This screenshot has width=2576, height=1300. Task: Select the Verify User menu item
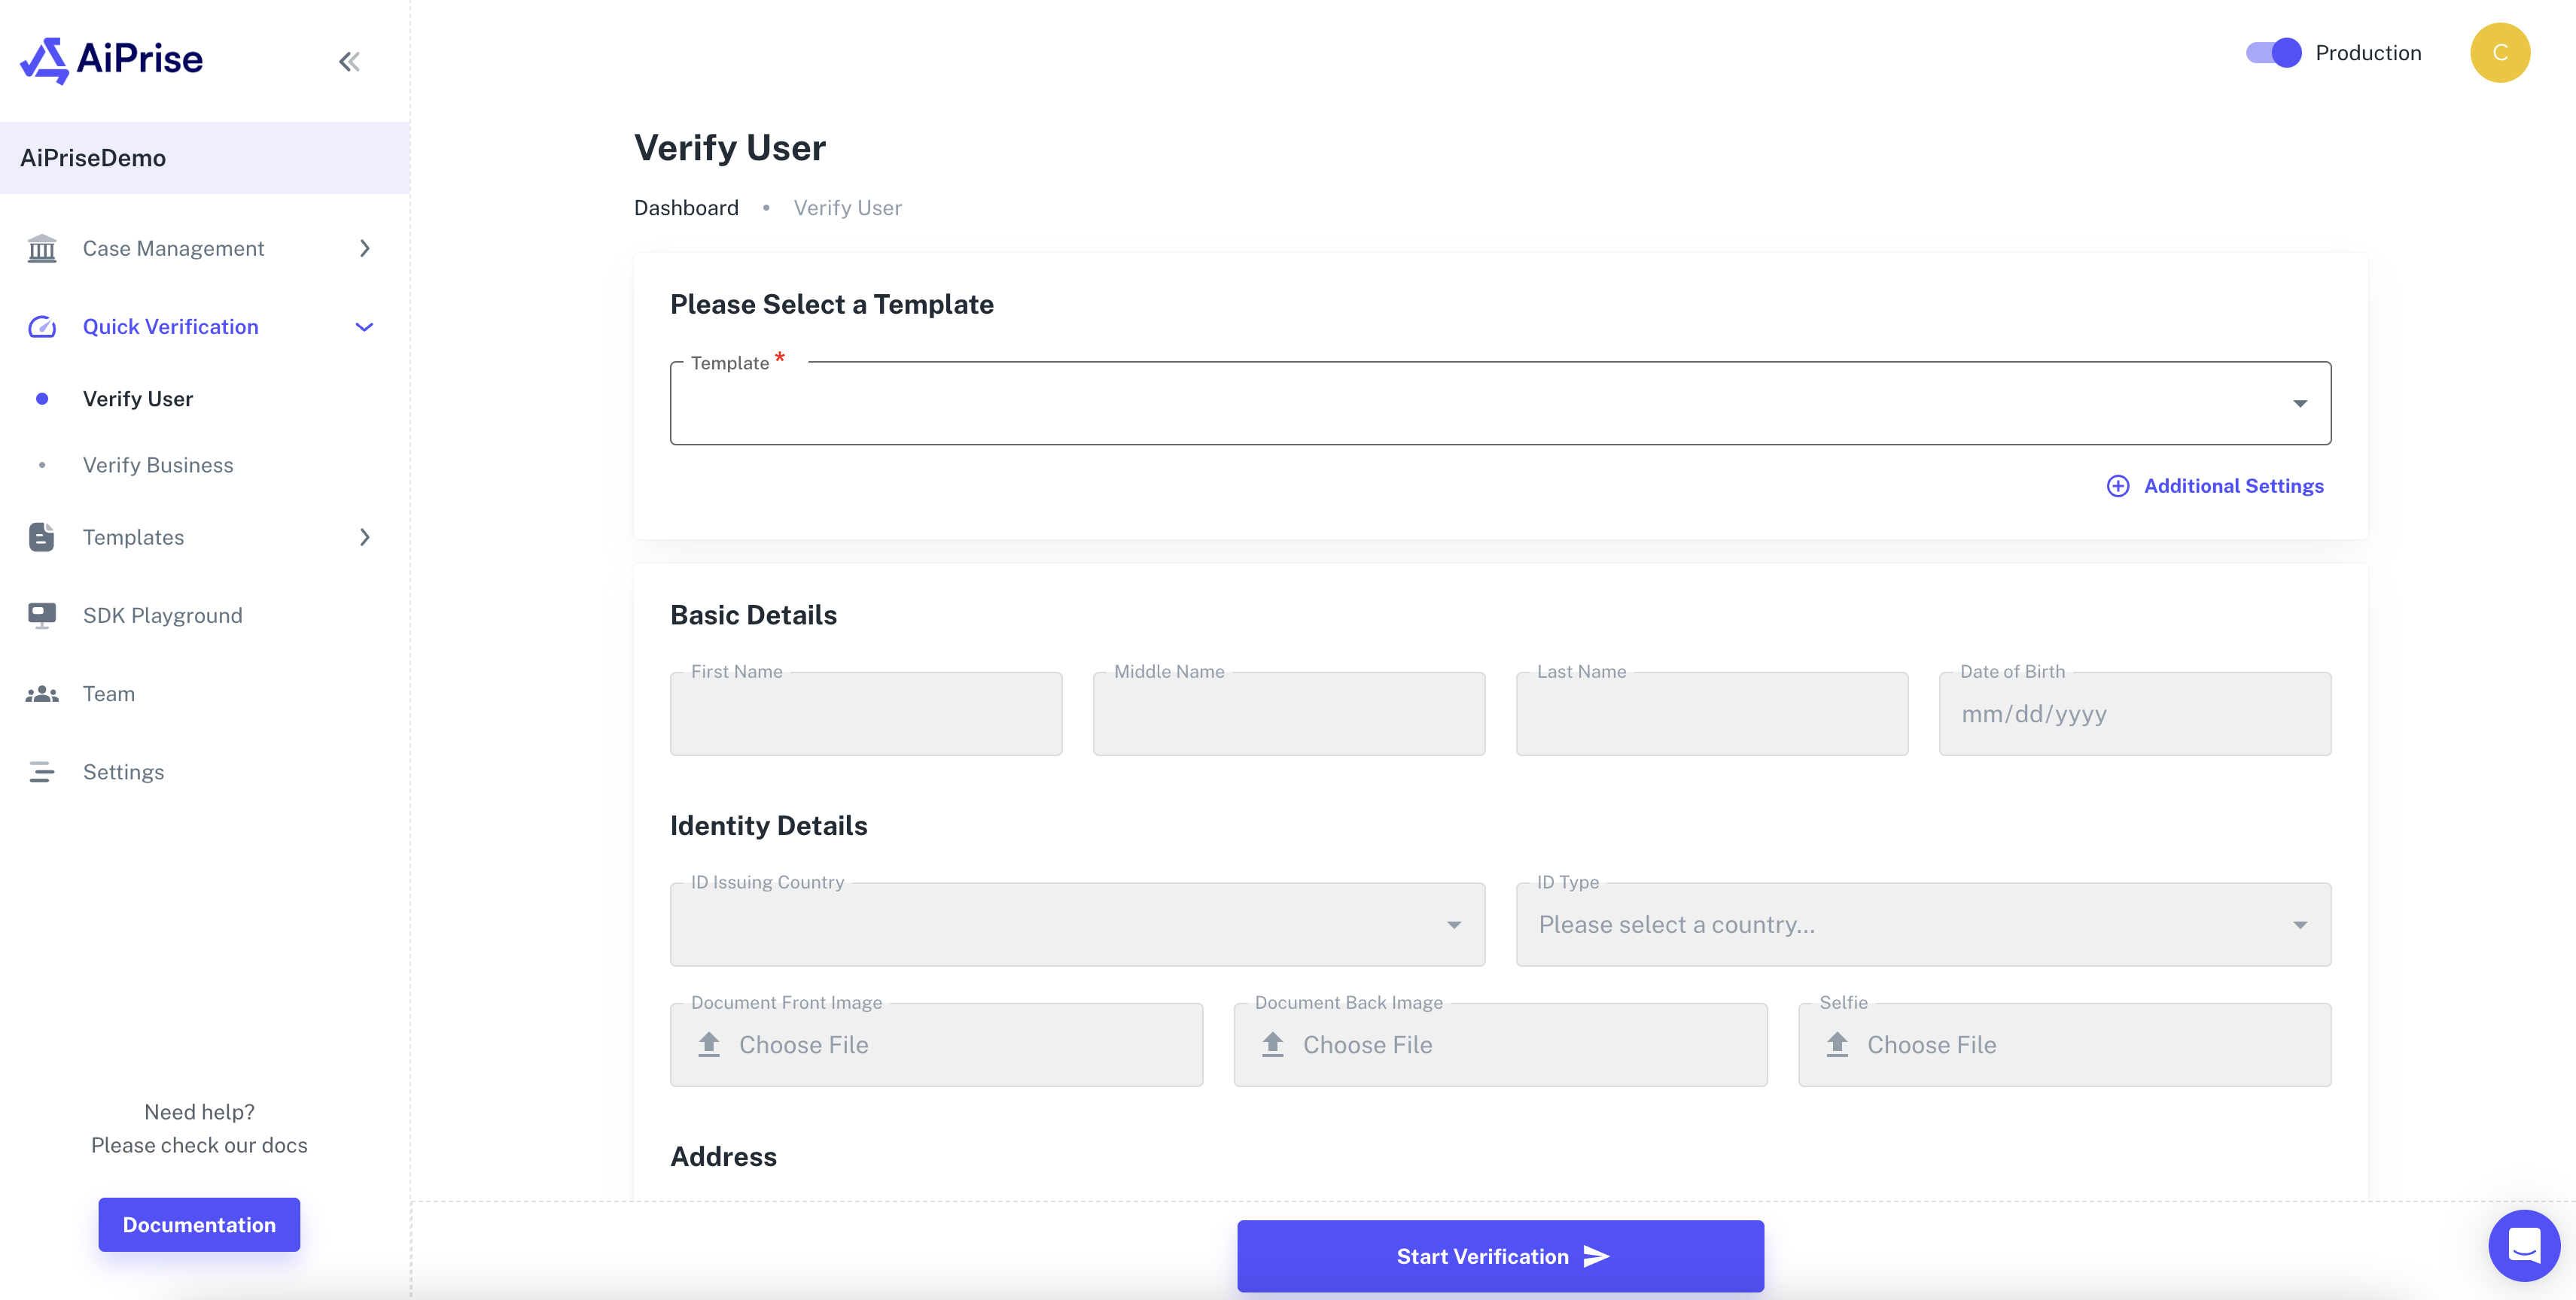(x=138, y=398)
